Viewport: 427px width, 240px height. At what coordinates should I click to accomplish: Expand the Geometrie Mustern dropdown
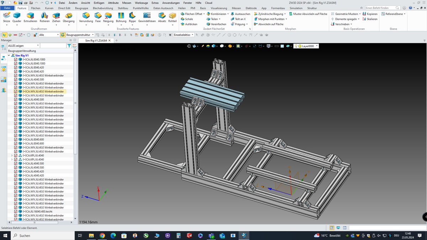click(359, 14)
